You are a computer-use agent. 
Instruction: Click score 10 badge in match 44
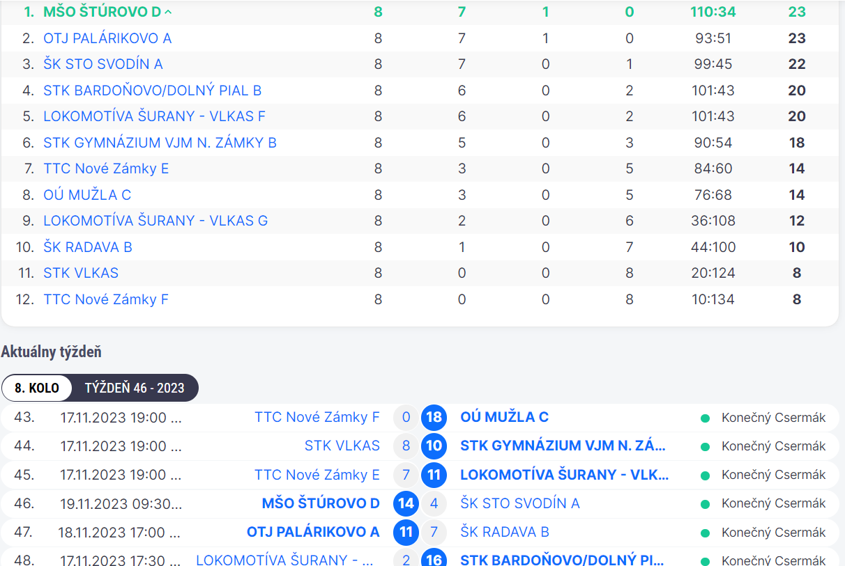(x=434, y=446)
